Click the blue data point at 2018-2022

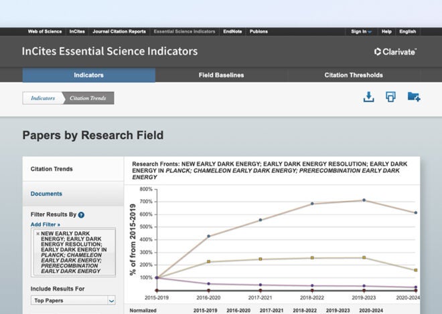[312, 204]
